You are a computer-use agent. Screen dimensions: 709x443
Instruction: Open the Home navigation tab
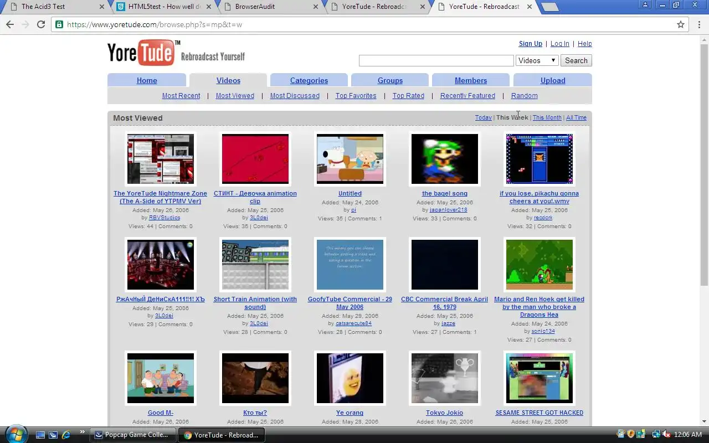click(147, 80)
